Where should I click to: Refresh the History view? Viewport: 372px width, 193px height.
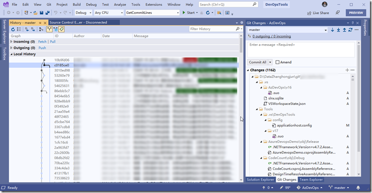[13, 29]
